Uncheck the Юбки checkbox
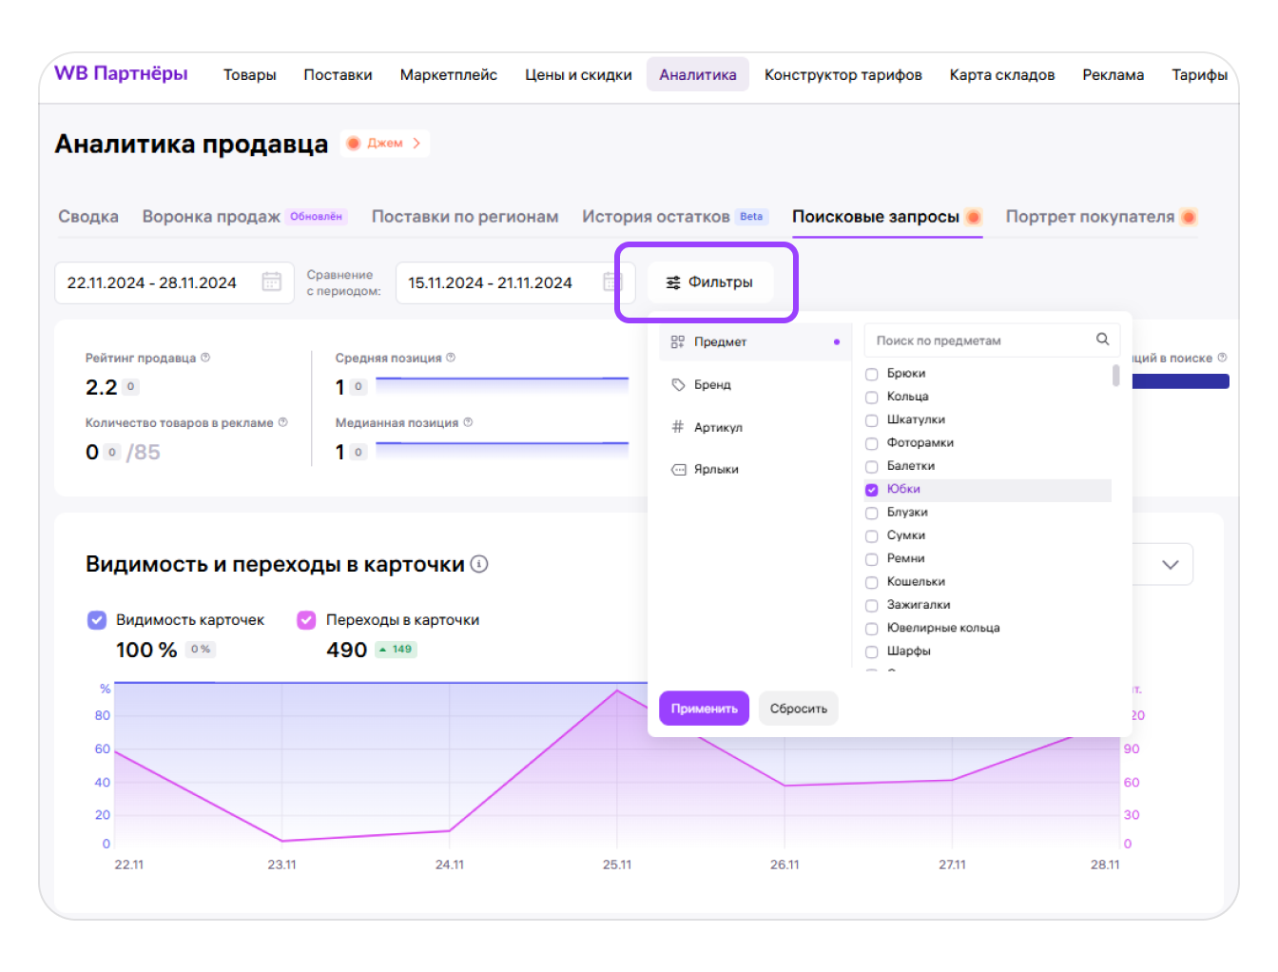This screenshot has width=1278, height=972. click(871, 490)
